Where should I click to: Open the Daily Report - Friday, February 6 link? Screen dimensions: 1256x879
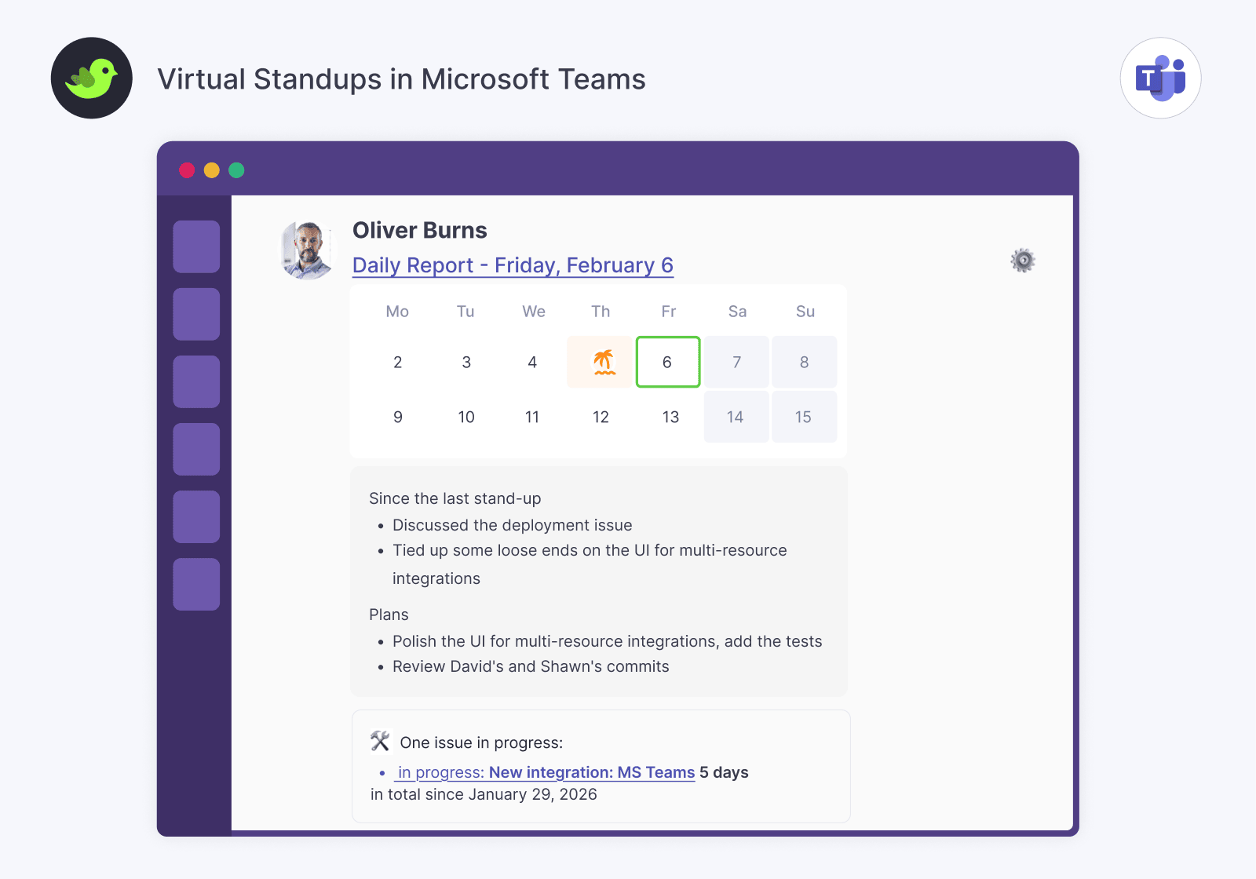tap(513, 265)
